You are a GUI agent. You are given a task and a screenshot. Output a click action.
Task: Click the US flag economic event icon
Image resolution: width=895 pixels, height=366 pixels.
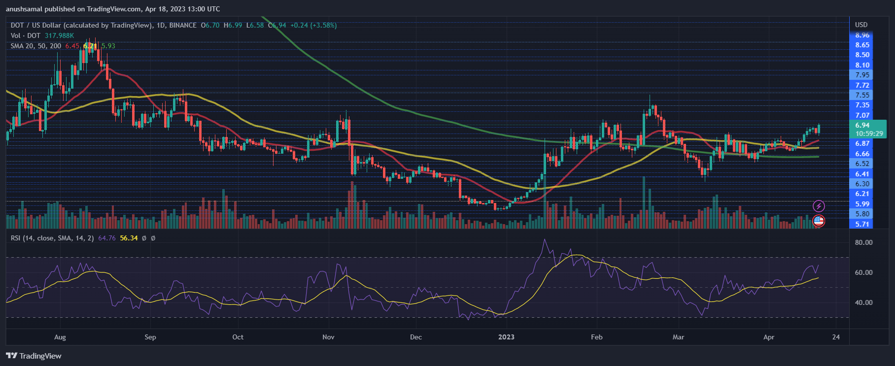click(819, 221)
